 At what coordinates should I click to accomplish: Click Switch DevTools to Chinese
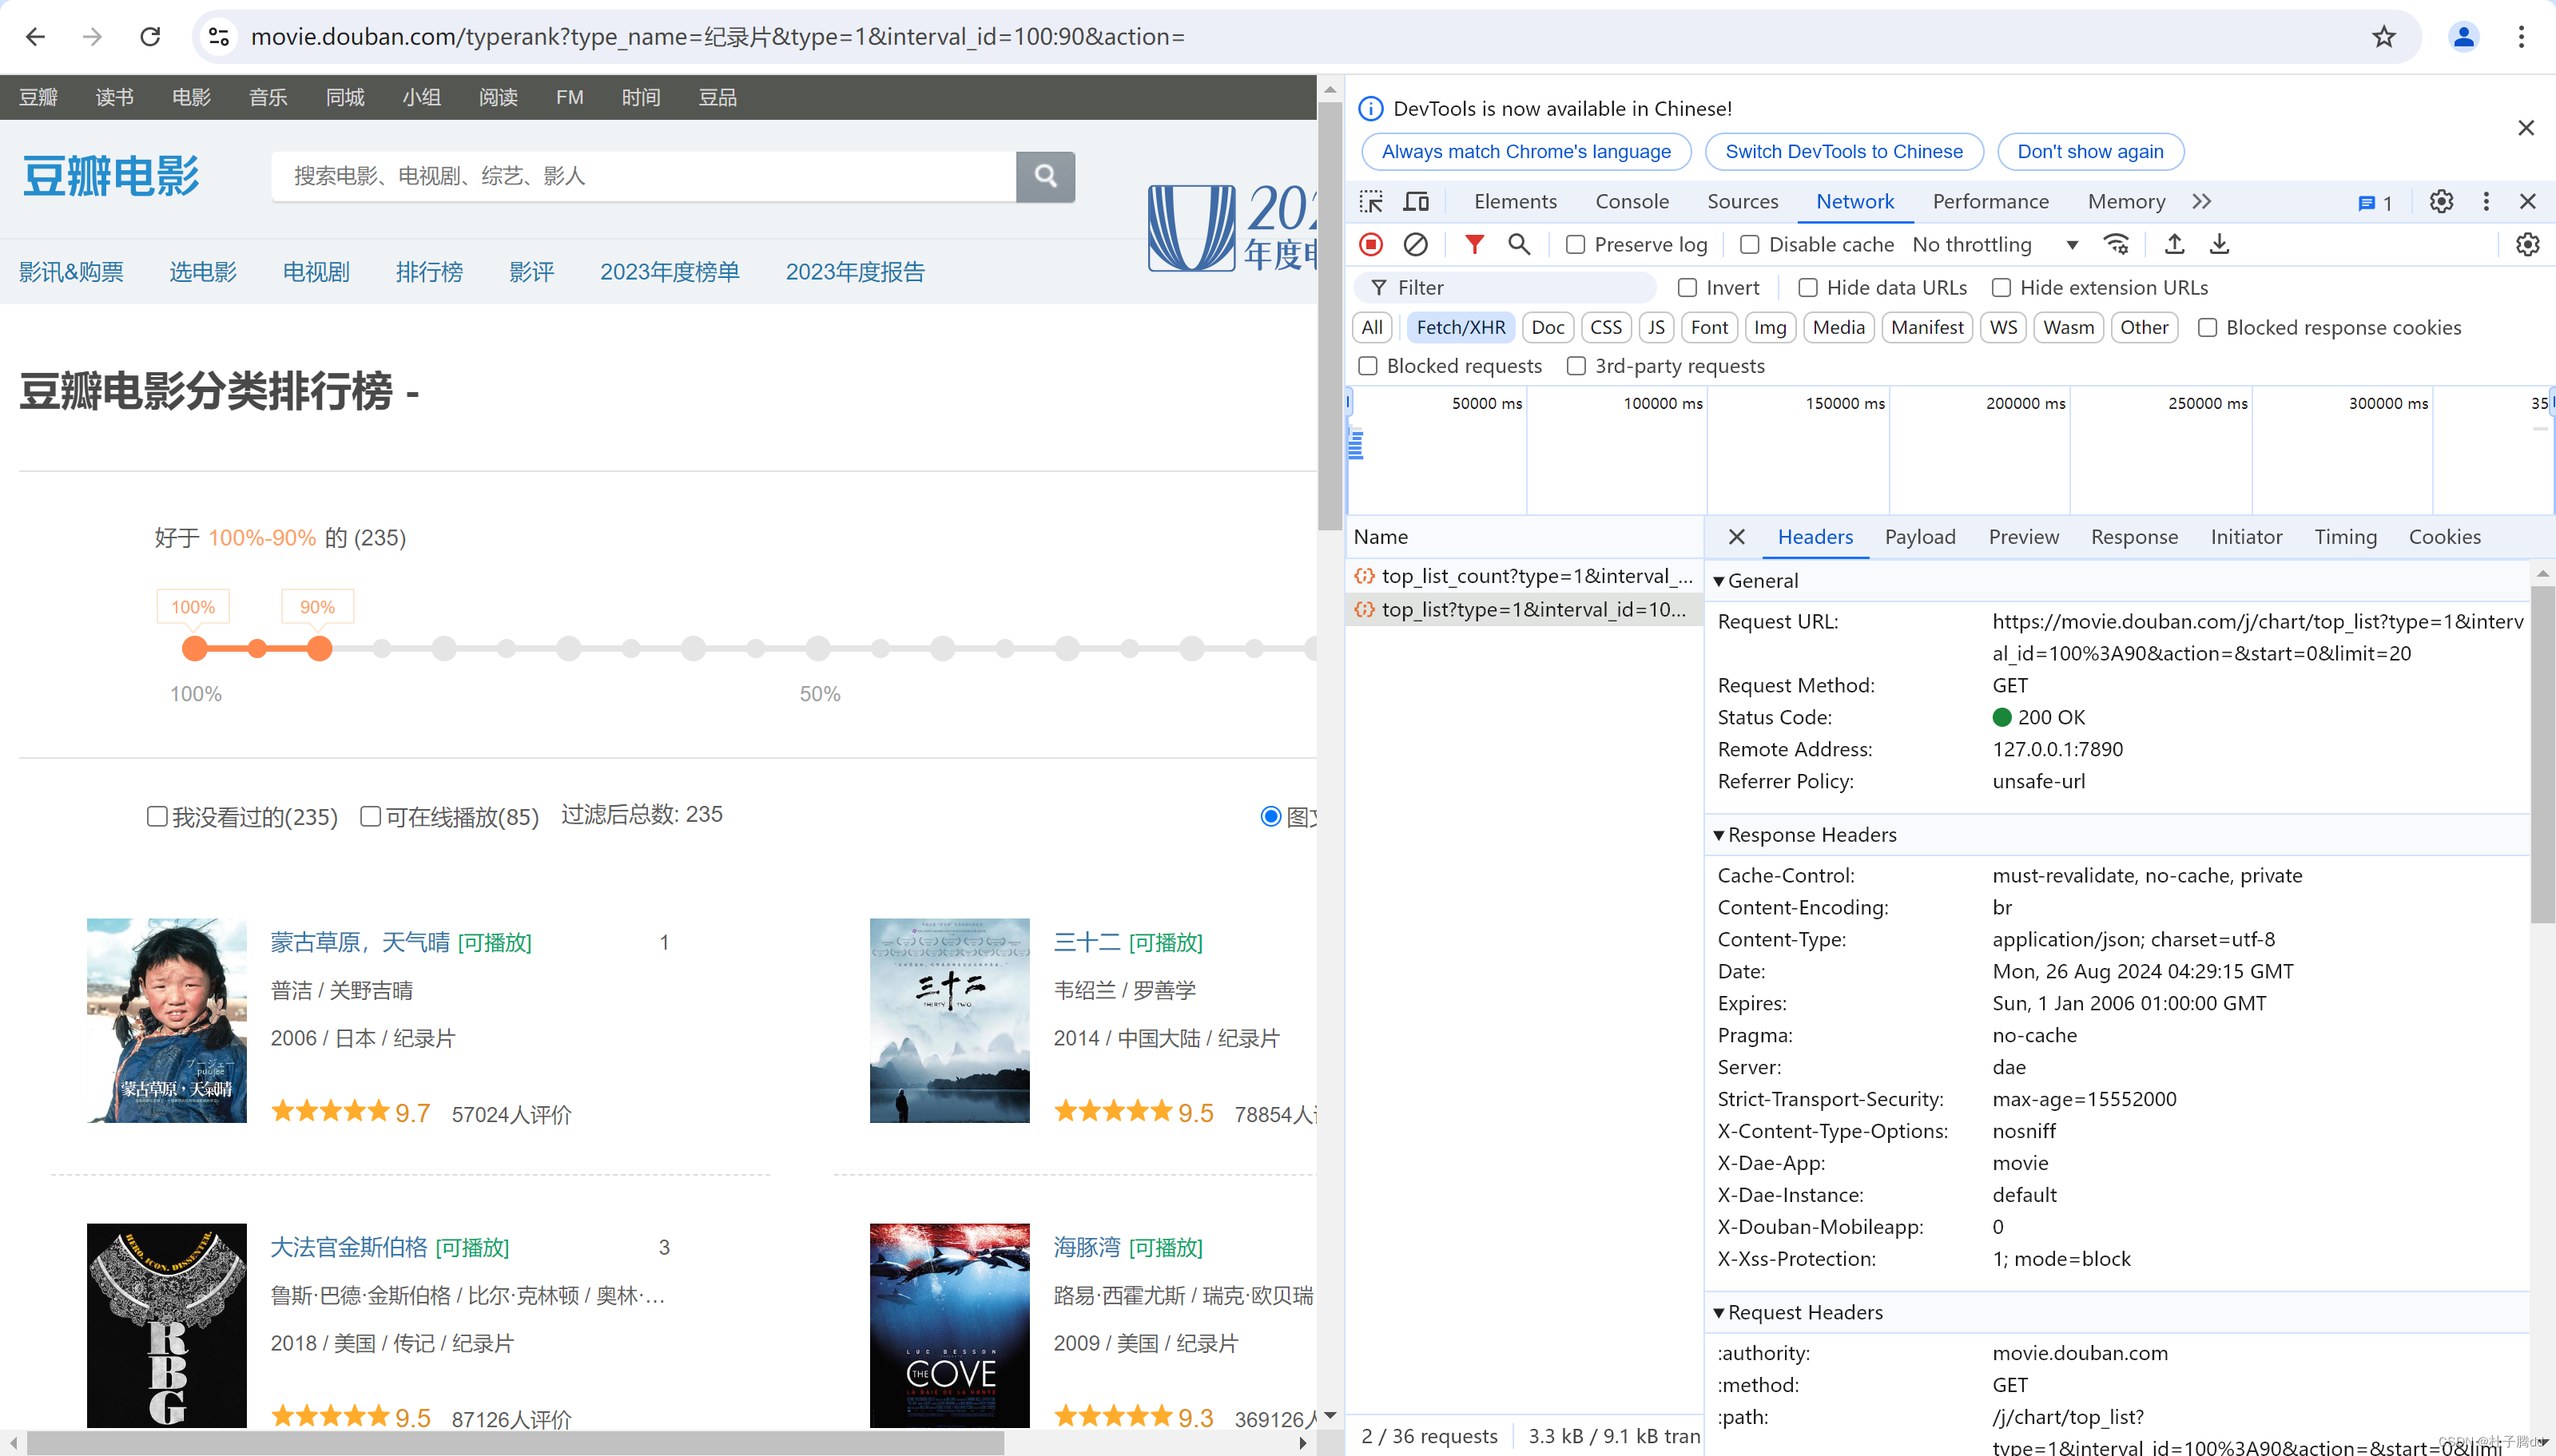(x=1844, y=152)
